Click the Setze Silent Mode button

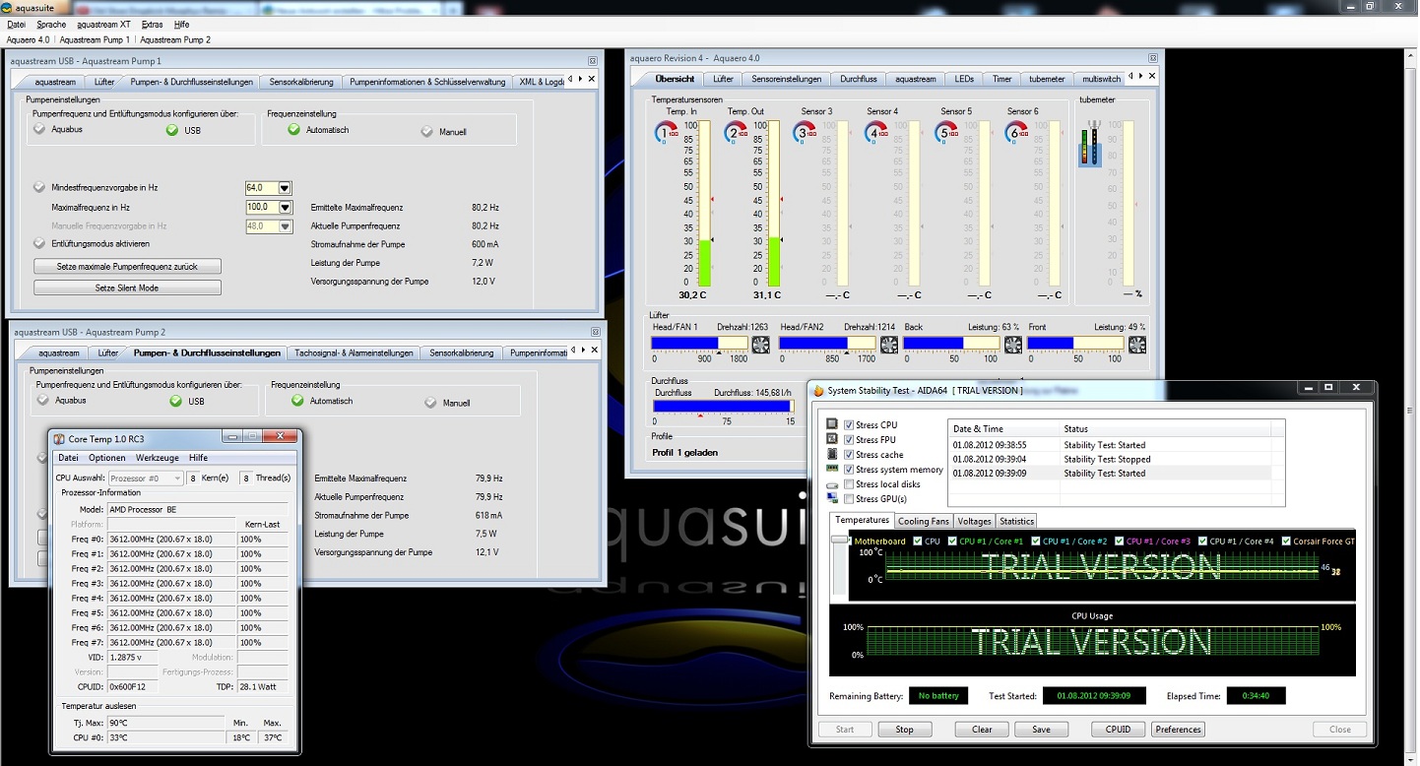pyautogui.click(x=127, y=287)
